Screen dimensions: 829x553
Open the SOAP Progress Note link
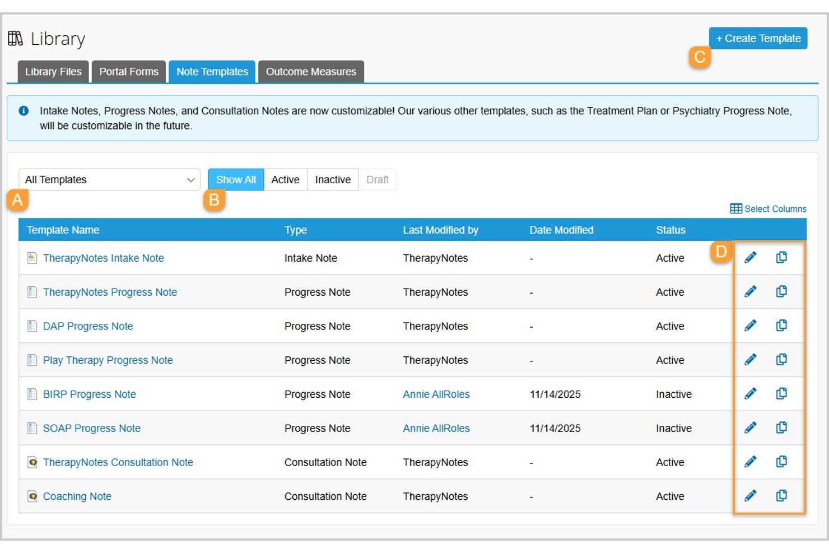92,429
